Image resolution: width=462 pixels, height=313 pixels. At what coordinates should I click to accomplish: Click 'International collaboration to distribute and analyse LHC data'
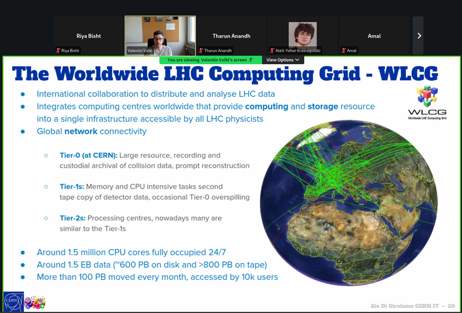[x=155, y=94]
